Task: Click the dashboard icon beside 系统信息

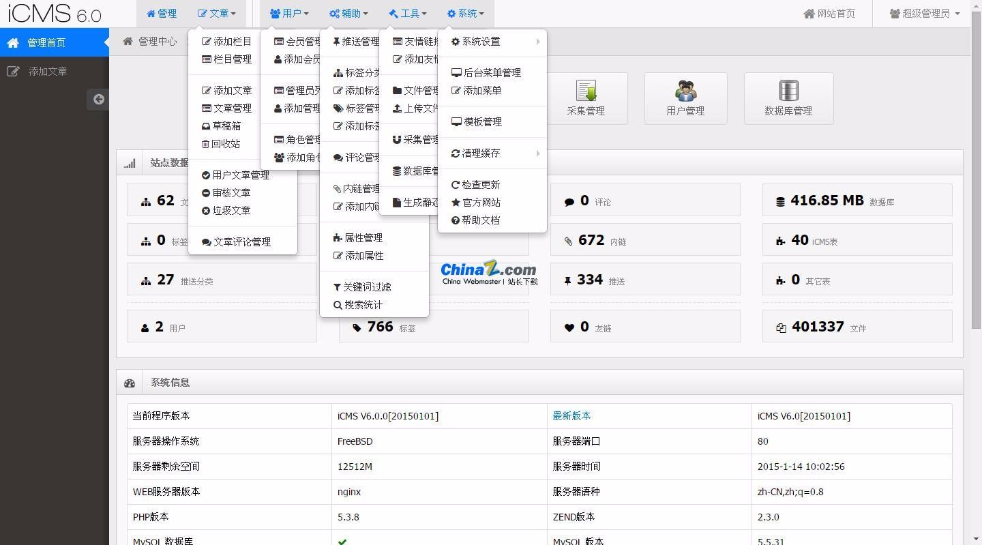Action: [130, 383]
